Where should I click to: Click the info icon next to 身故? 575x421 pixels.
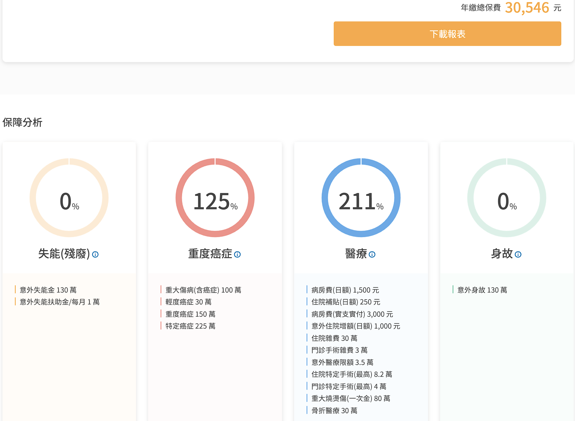click(518, 255)
